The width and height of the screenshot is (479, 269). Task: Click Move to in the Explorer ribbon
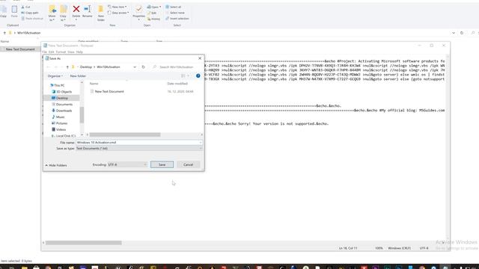coord(52,13)
